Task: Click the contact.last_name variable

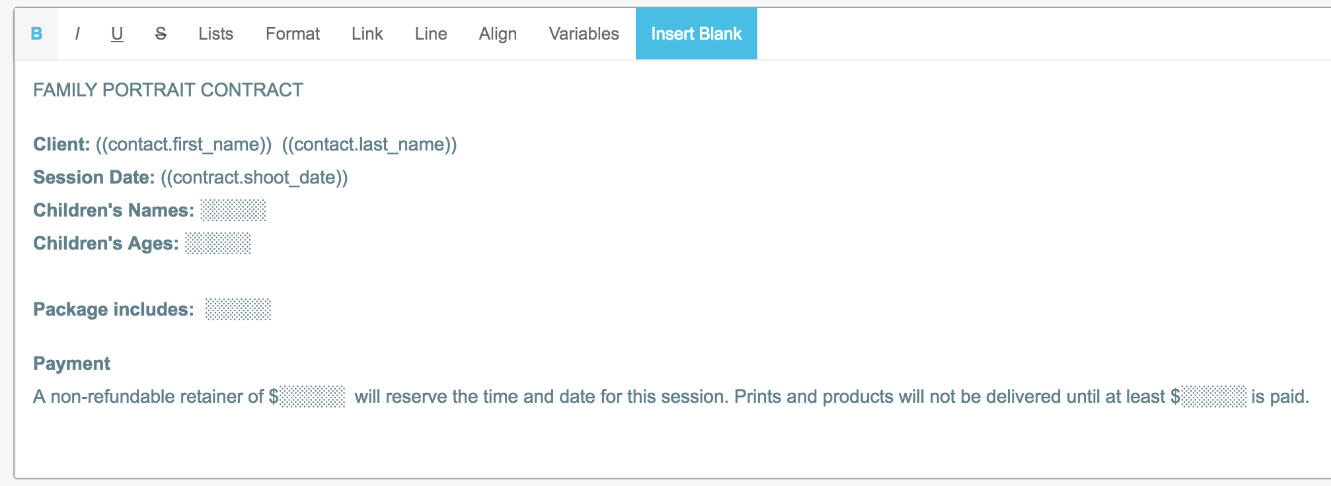Action: pyautogui.click(x=369, y=145)
